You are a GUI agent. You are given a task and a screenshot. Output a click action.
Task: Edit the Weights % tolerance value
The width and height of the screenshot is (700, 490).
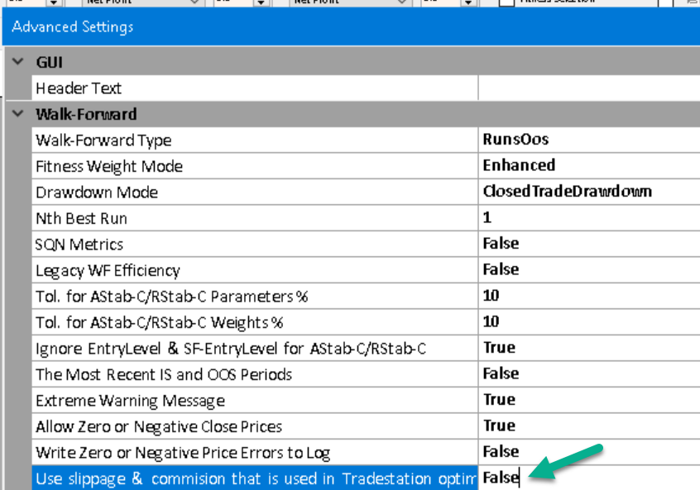[x=587, y=322]
